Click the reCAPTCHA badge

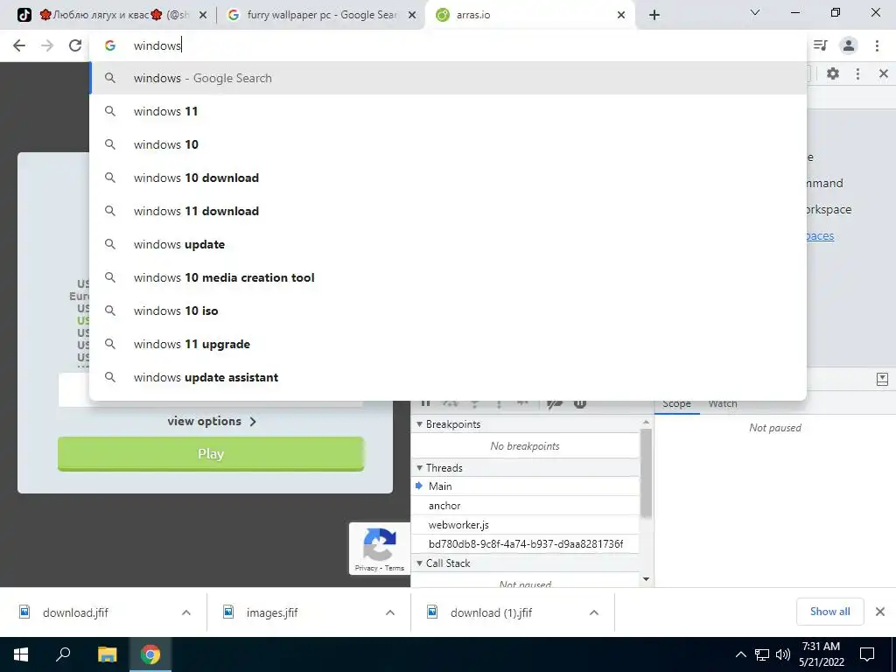coord(380,548)
